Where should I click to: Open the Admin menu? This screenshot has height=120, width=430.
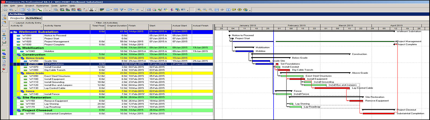pyautogui.click(x=64, y=5)
